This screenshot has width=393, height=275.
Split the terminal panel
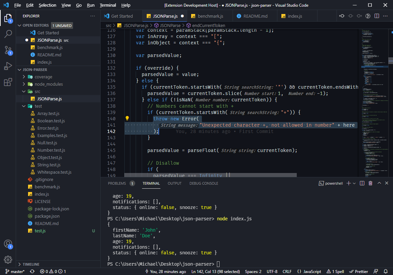click(x=362, y=183)
